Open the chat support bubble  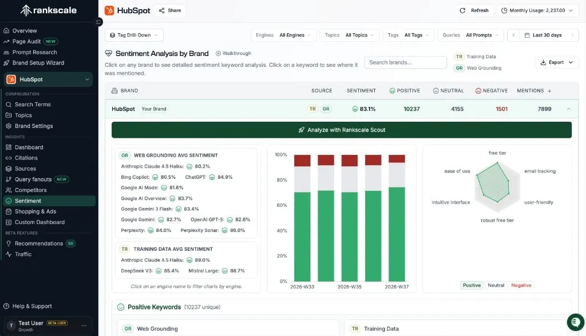tap(576, 322)
